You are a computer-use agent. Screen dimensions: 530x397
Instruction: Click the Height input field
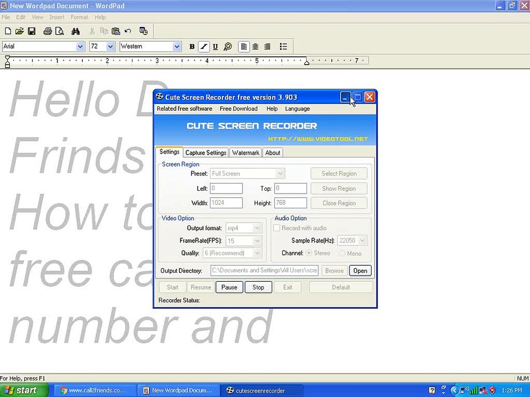pyautogui.click(x=291, y=203)
